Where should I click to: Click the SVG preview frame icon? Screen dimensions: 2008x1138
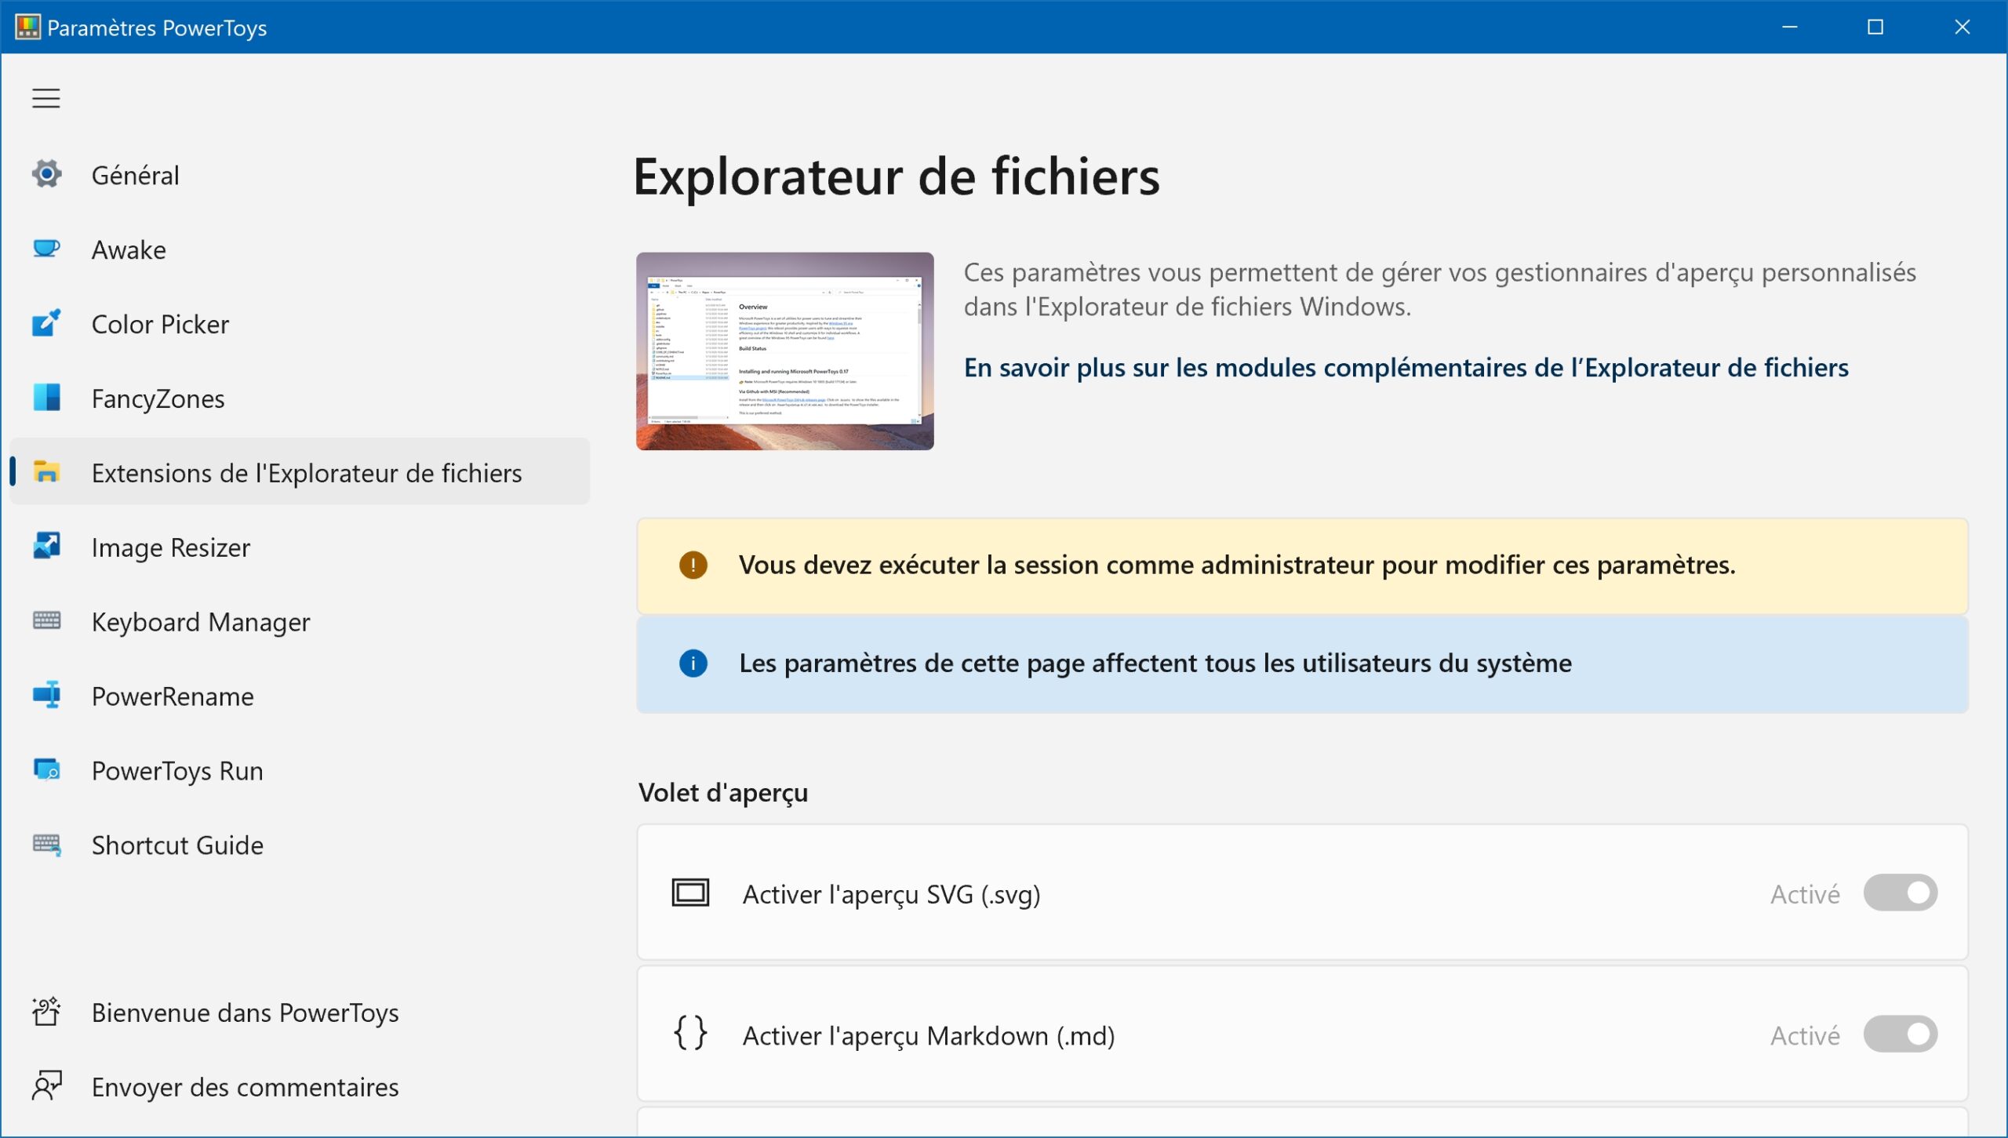[x=691, y=893]
